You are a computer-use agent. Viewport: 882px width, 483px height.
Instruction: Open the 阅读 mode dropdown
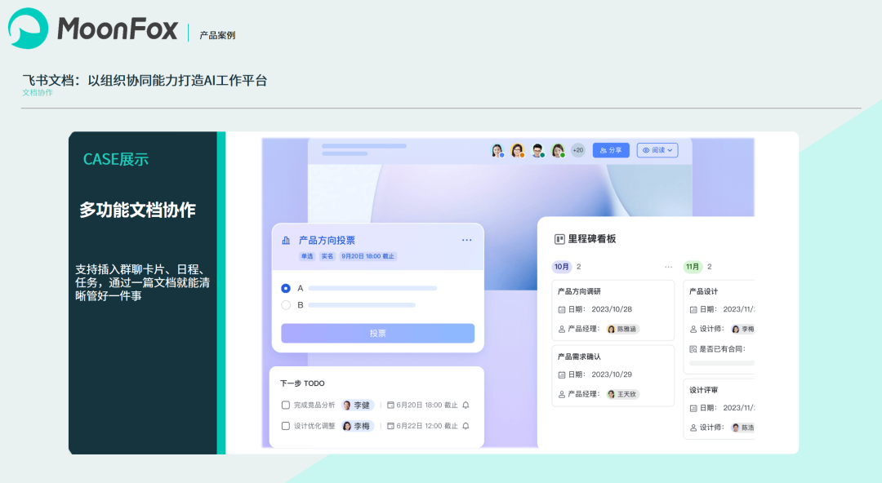(657, 150)
